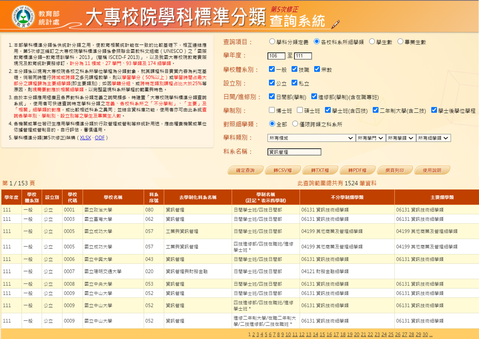This screenshot has width=479, height=339.
Task: Click the Ministry of Education logo
Action: (x=23, y=17)
